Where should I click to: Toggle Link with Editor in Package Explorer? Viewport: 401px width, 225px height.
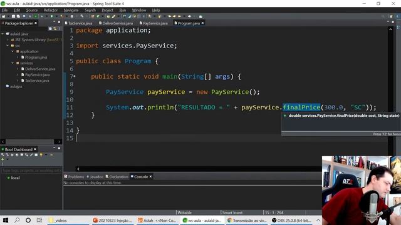tap(55, 29)
